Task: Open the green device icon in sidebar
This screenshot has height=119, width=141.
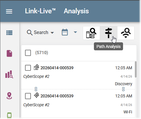Action: 9,115
